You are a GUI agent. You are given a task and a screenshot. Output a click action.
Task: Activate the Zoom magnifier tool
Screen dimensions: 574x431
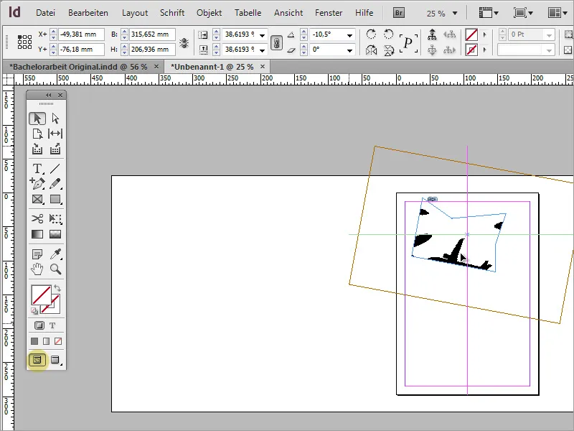click(x=55, y=269)
